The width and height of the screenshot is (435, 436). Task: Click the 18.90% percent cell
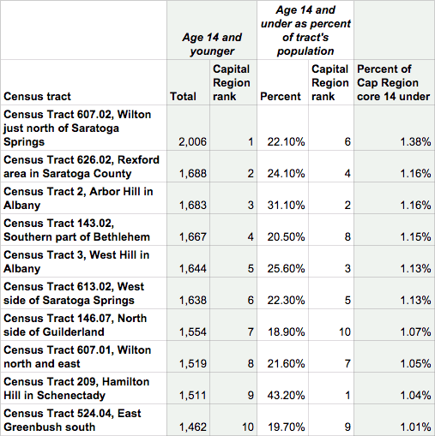point(282,325)
